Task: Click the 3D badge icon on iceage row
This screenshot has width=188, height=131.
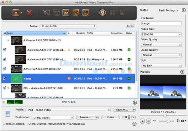Action: coord(69,78)
